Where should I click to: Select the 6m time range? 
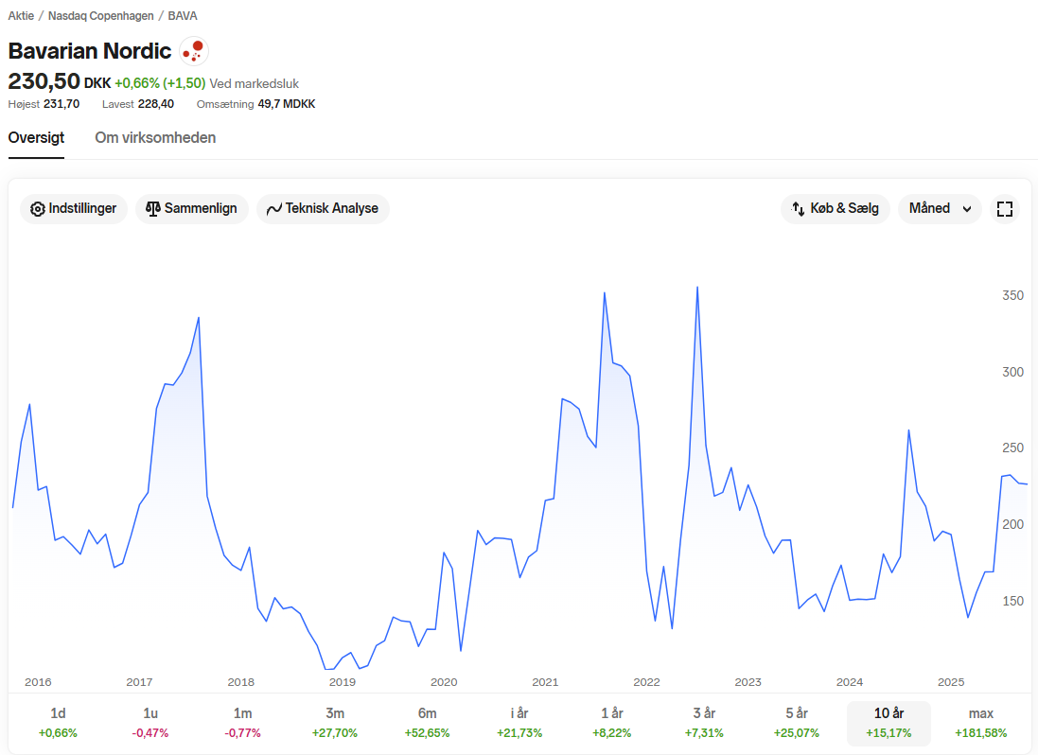(x=427, y=723)
